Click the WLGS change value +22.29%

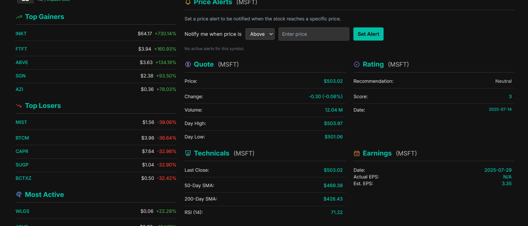coord(166,211)
